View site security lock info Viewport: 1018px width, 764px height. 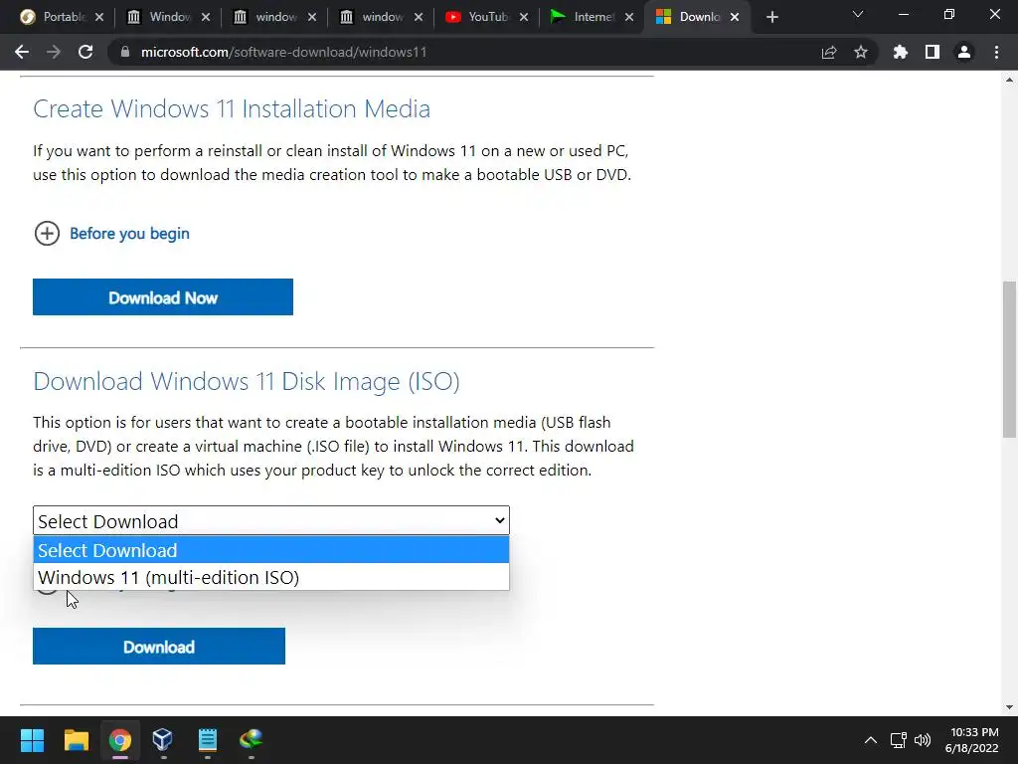pos(125,52)
